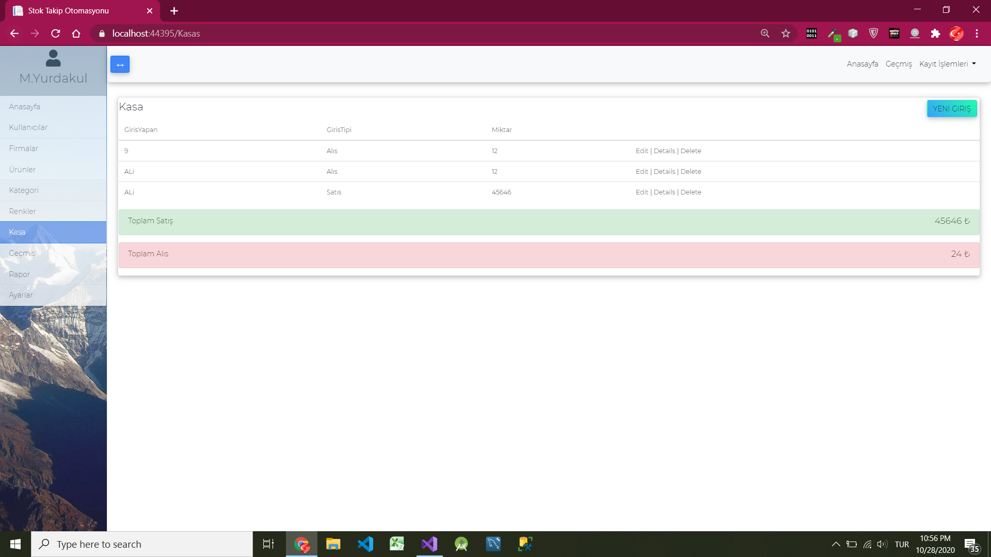The width and height of the screenshot is (991, 557).
Task: Collapse the sidebar using the blue arrows button
Action: (120, 64)
